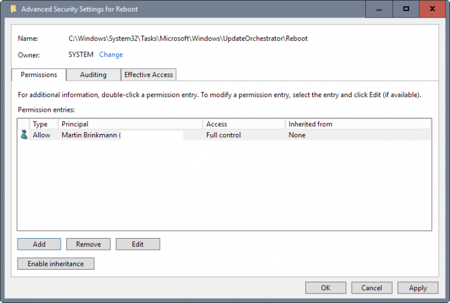The image size is (450, 303).
Task: Click the Allow cell in permission row
Action: (42, 135)
